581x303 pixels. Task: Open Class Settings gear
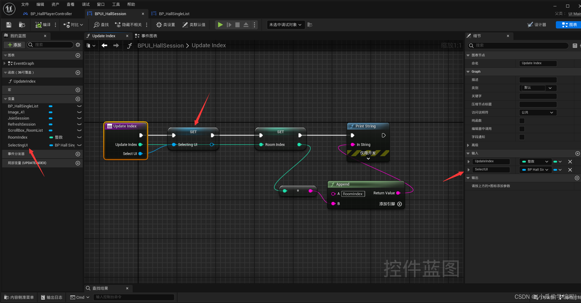(159, 25)
